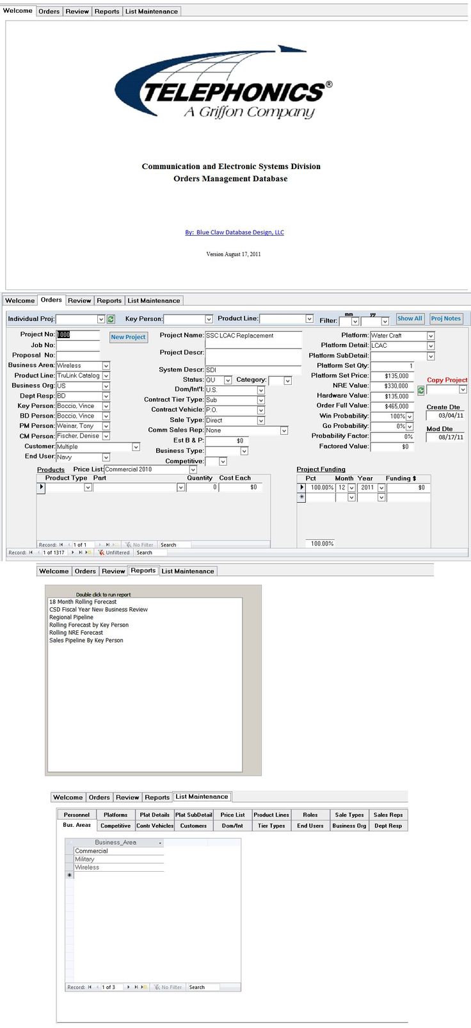Click the Unfiltered filter indicator
The height and width of the screenshot is (1028, 471).
pyautogui.click(x=114, y=552)
